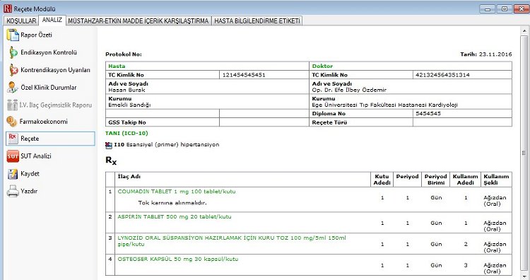Click the Kaydet save icon

pos(13,174)
